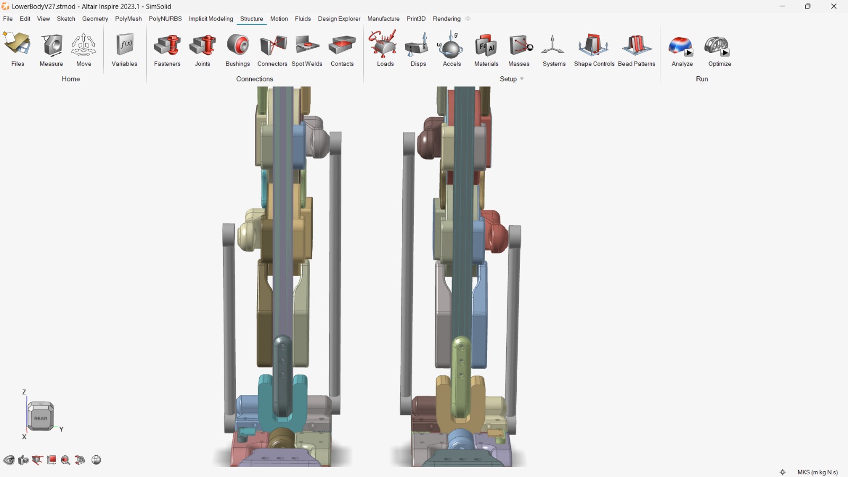Switch to the Motion ribbon tab

[x=279, y=19]
